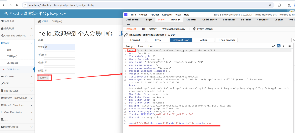This screenshot has height=133, width=295.
Task: Click the camera icon beside 敏感信息泄露
Action: 3,127
